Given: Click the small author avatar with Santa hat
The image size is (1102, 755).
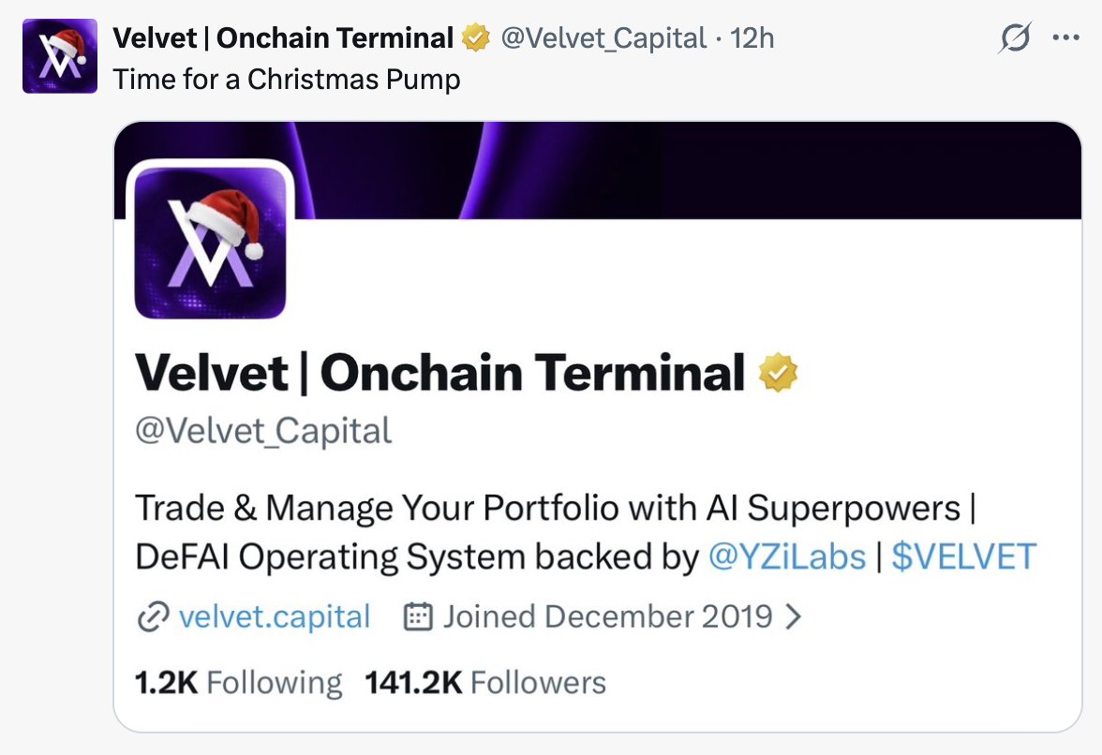Looking at the screenshot, I should pyautogui.click(x=60, y=56).
